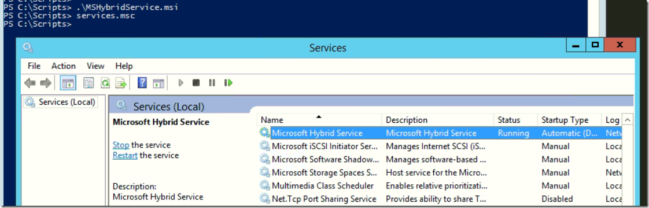
Task: Click Services window title bar icon
Action: pyautogui.click(x=28, y=47)
